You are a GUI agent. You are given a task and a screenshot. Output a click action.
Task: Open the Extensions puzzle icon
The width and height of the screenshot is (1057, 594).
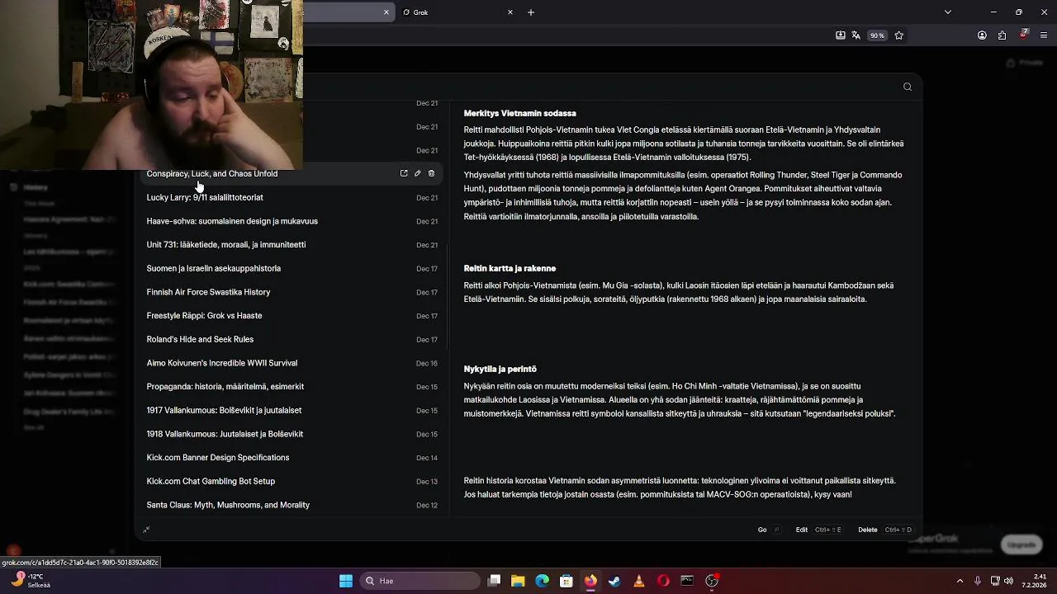[1002, 35]
